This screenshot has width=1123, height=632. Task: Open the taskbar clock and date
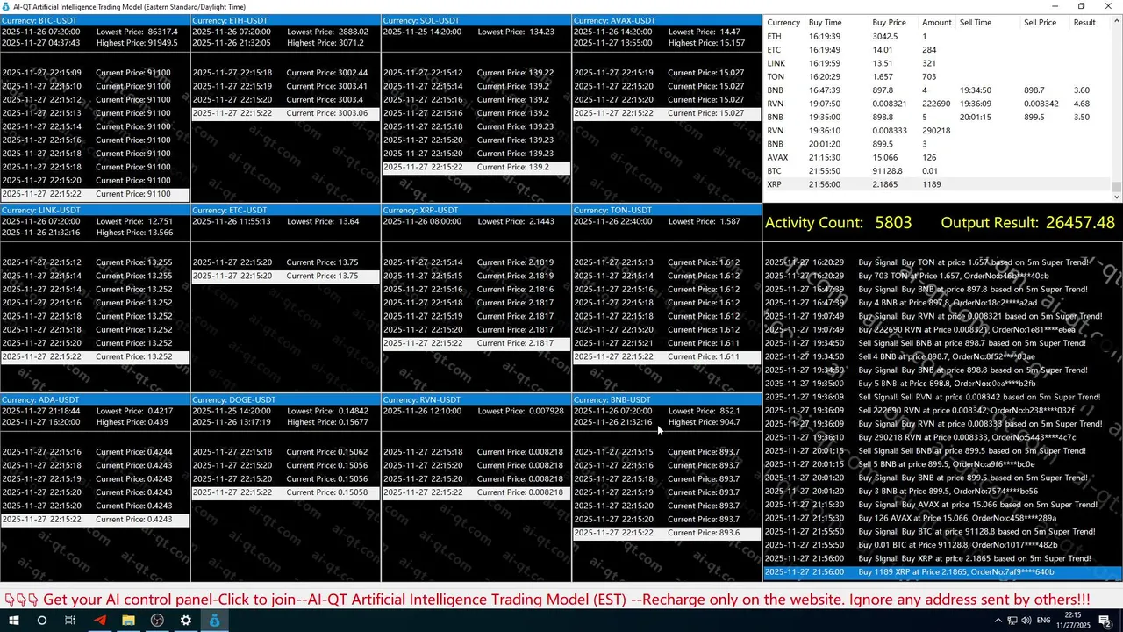click(1073, 621)
